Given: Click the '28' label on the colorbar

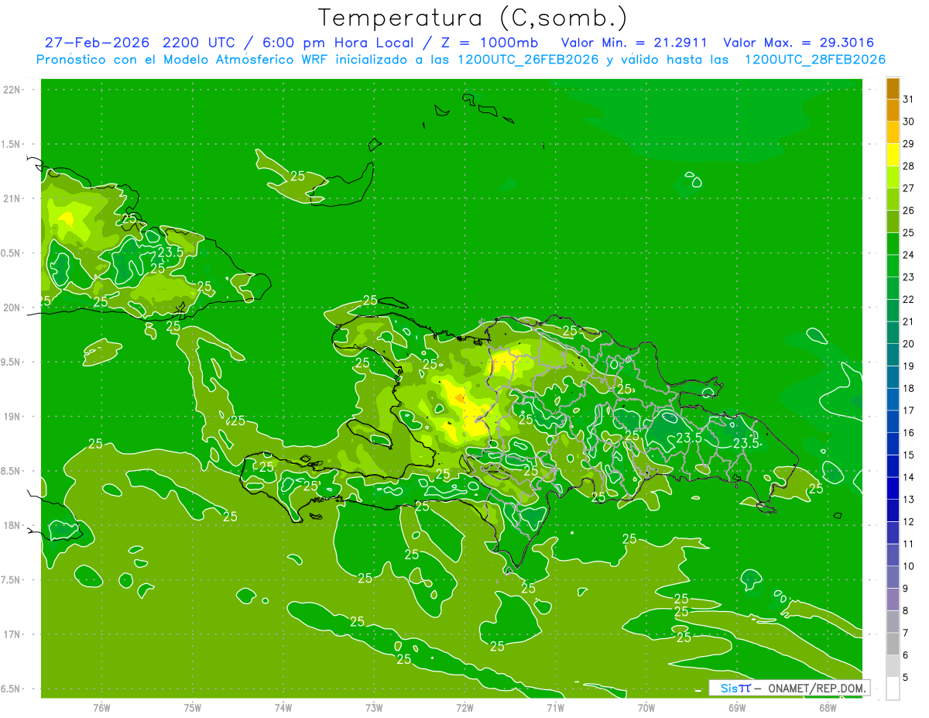Looking at the screenshot, I should [909, 166].
